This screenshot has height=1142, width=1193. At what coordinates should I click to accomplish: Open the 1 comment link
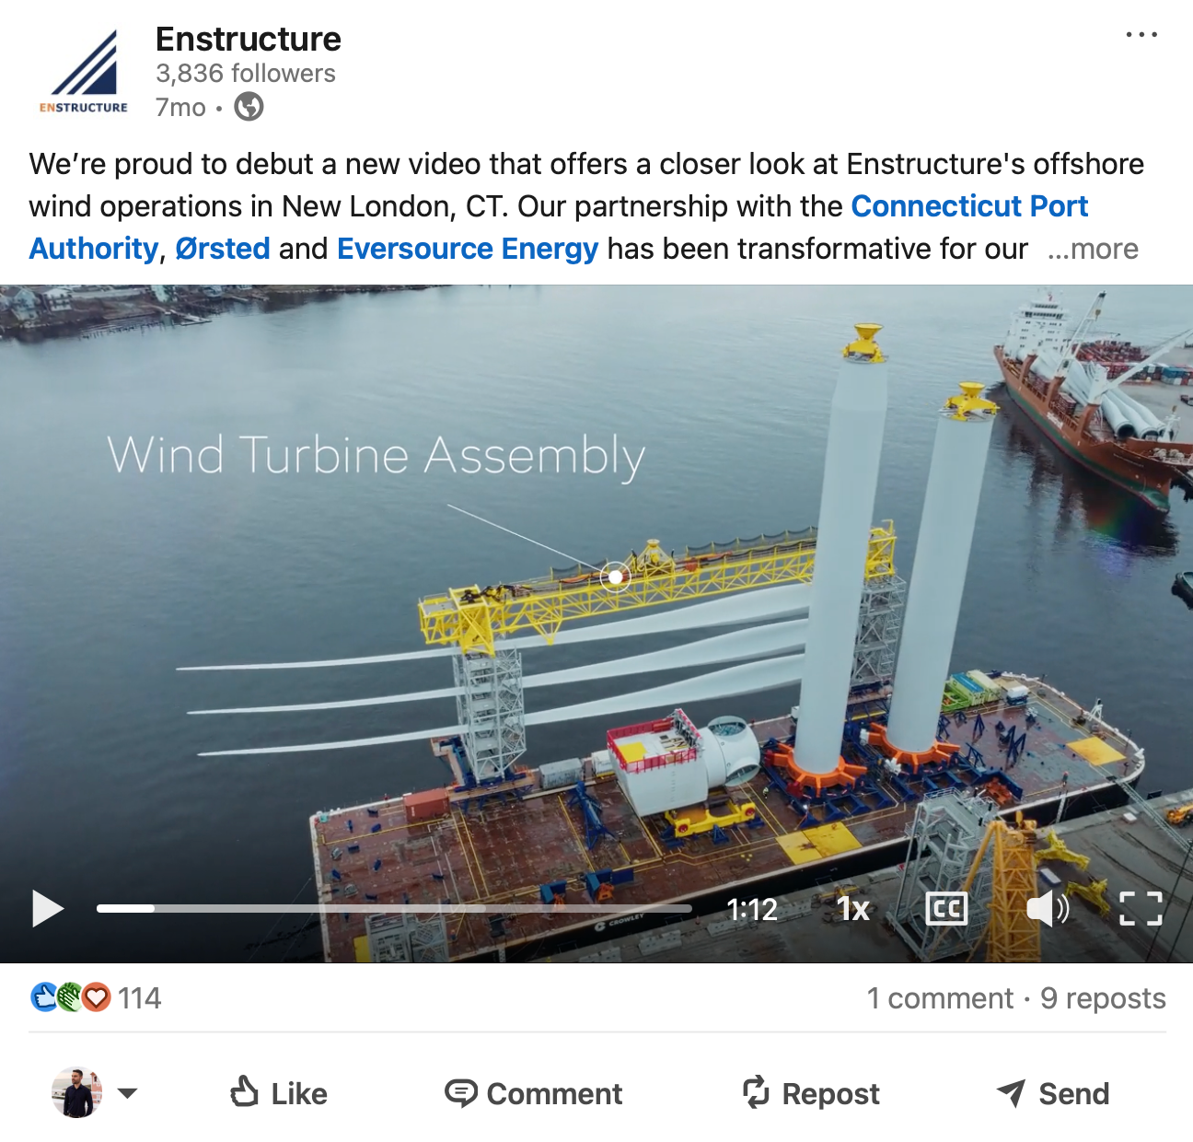[940, 998]
